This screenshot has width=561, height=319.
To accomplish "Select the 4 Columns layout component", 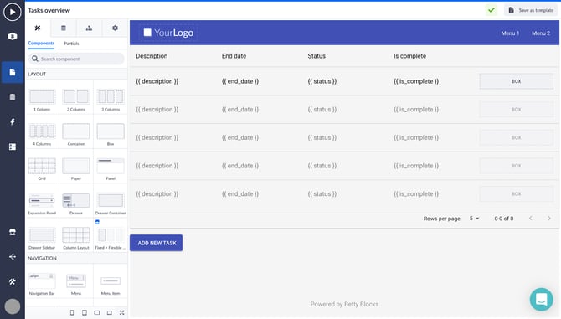I will (42, 134).
